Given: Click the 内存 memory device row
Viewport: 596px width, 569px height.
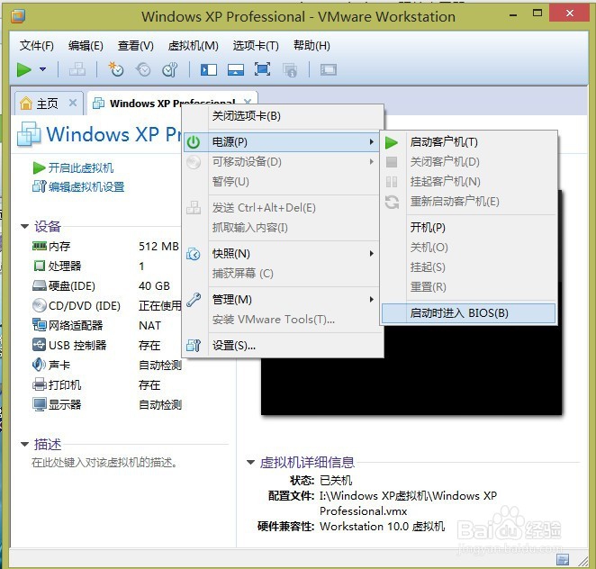Looking at the screenshot, I should (106, 247).
